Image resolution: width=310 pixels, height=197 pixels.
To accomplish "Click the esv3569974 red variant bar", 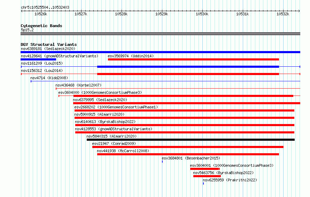I will pos(193,59).
